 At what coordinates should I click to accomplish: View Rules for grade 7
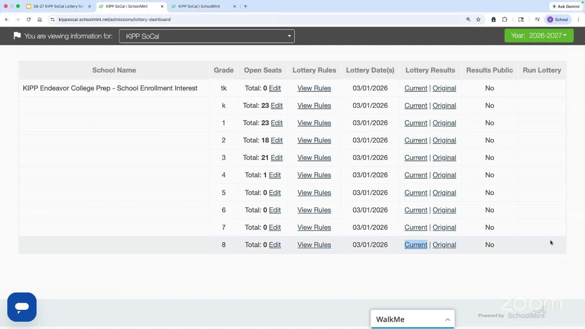314,228
